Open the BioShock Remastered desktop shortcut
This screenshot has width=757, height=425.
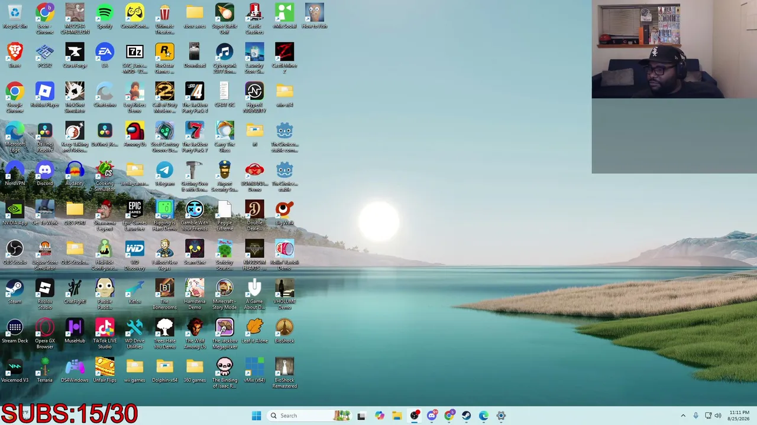[x=284, y=373]
